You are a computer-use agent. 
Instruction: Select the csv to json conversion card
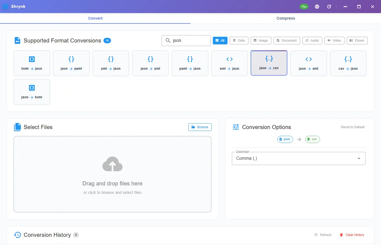[x=348, y=63]
